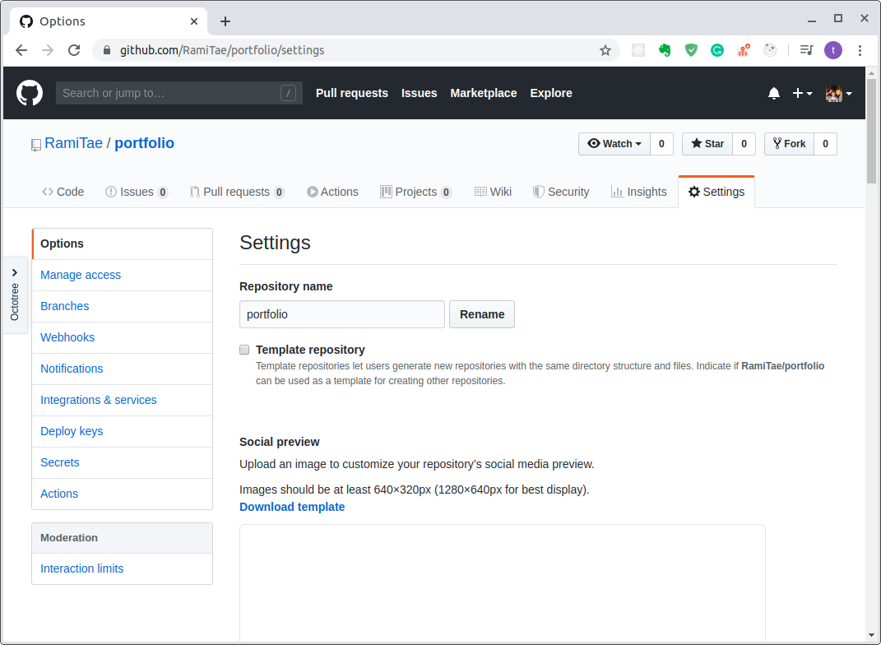
Task: Click the watchers count 0
Action: 662,144
